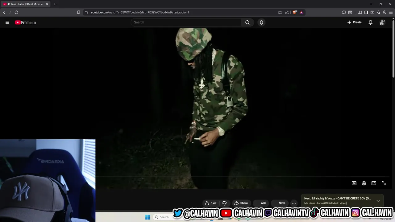This screenshot has width=395, height=222.
Task: Open the extensions puzzle icon
Action: pyautogui.click(x=344, y=12)
